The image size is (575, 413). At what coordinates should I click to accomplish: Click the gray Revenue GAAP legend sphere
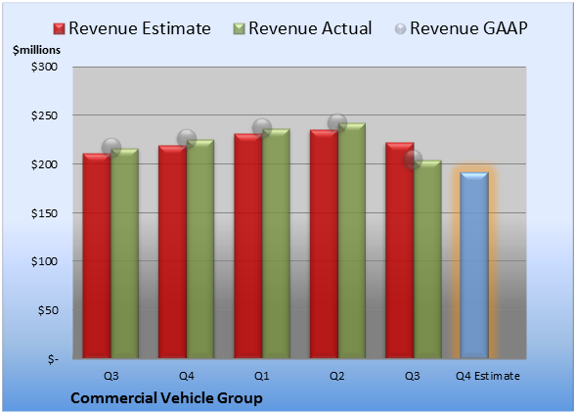tap(401, 29)
